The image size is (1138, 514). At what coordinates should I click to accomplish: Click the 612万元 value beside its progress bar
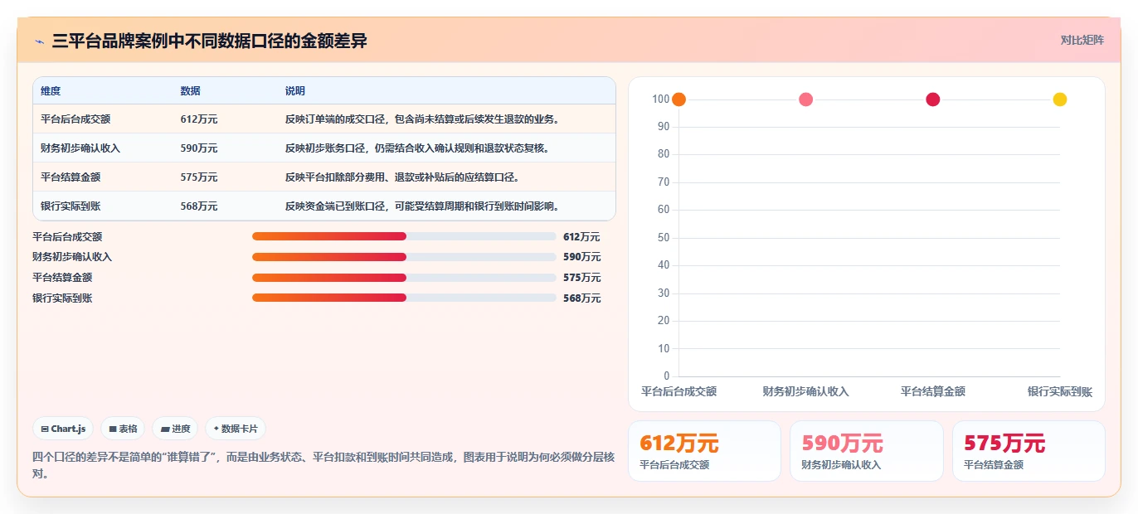pos(581,237)
